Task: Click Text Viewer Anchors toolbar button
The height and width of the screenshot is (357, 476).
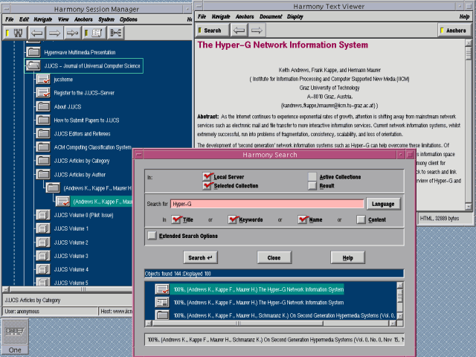Action: point(454,30)
